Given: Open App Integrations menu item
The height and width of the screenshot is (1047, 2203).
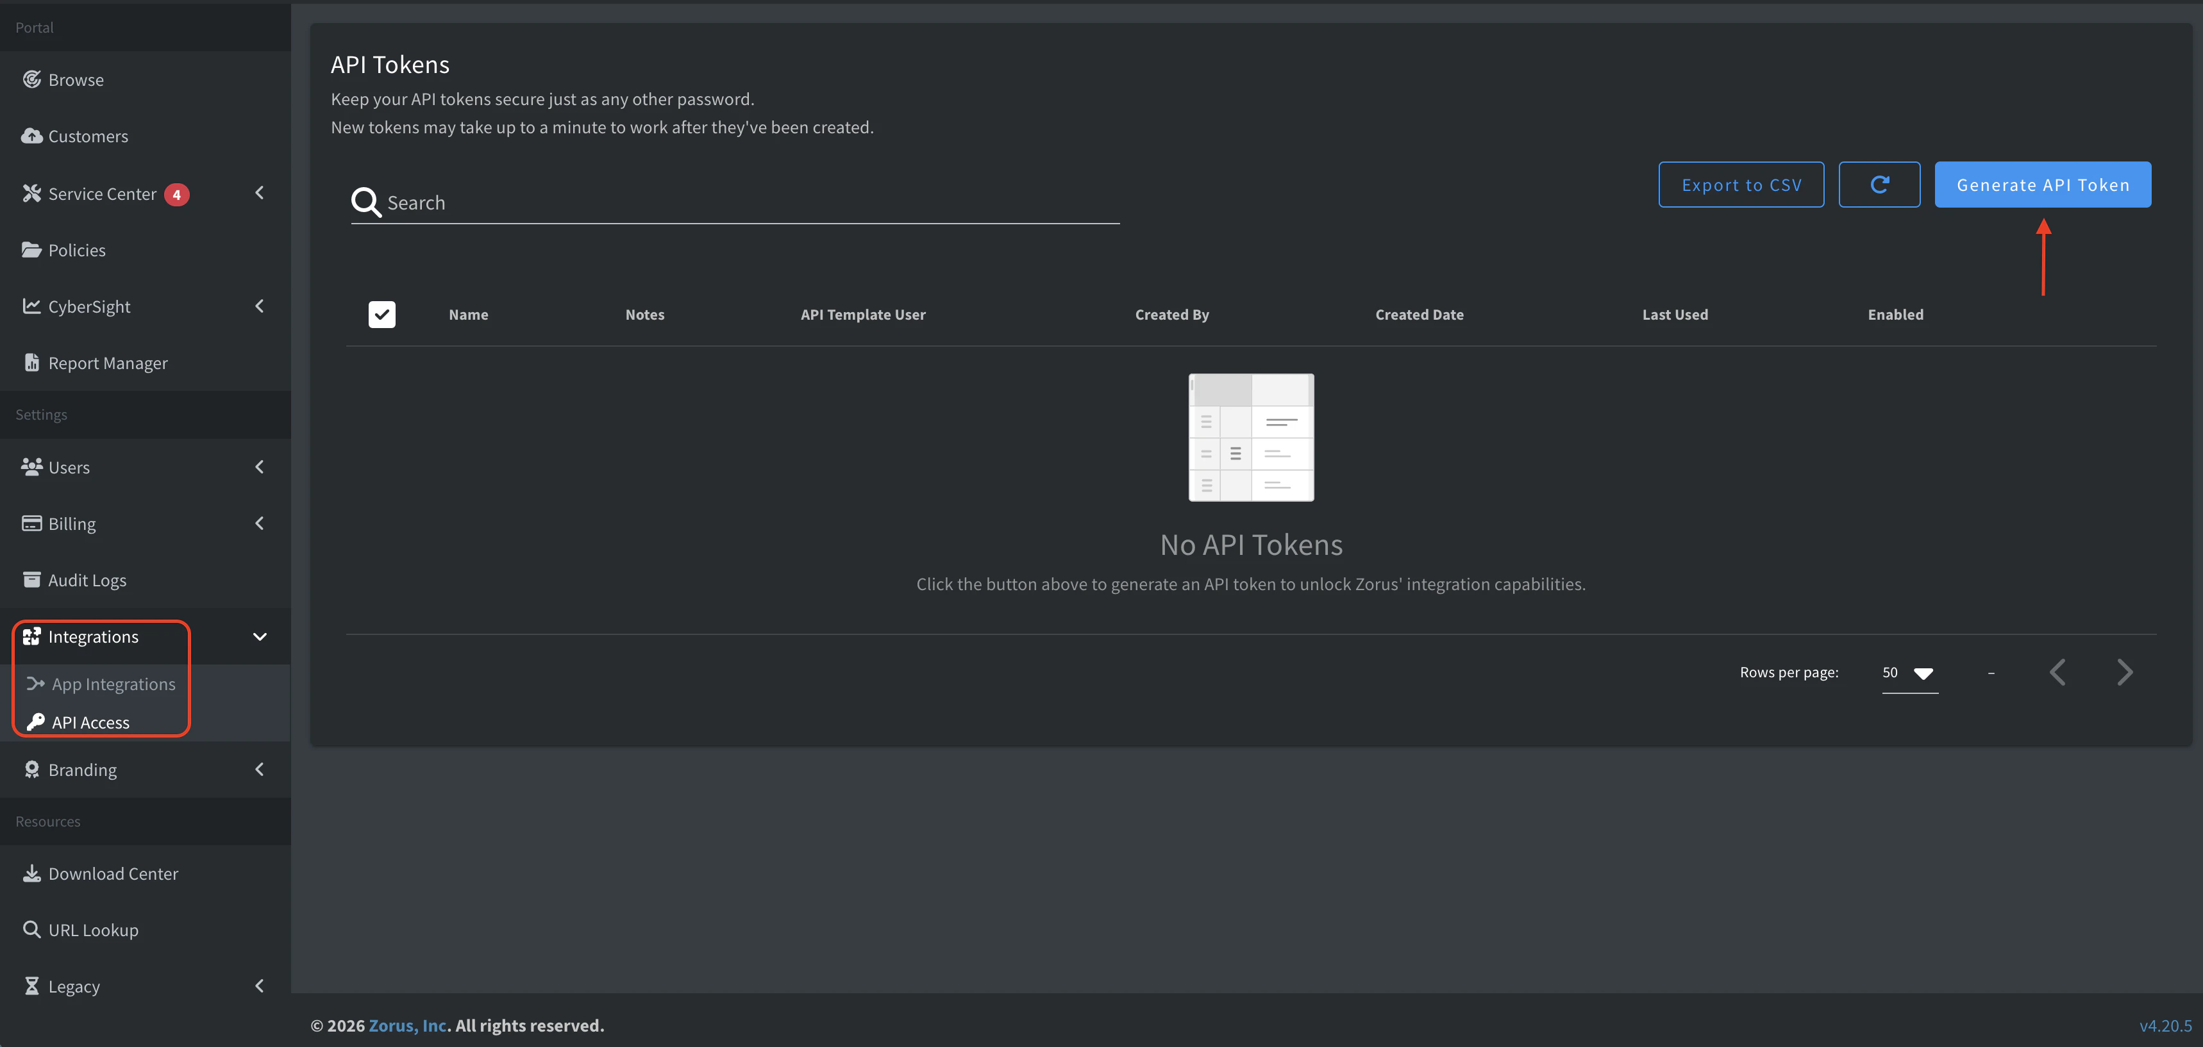Looking at the screenshot, I should pos(113,684).
